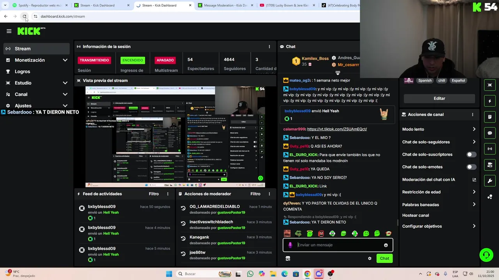Image resolution: width=499 pixels, height=280 pixels.
Task: Open WhatsApp from the taskbar
Action: point(250,274)
